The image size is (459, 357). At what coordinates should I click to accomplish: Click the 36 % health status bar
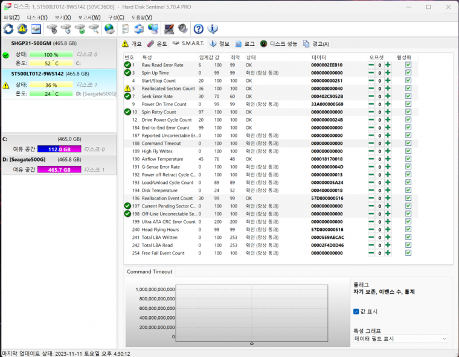(51, 85)
